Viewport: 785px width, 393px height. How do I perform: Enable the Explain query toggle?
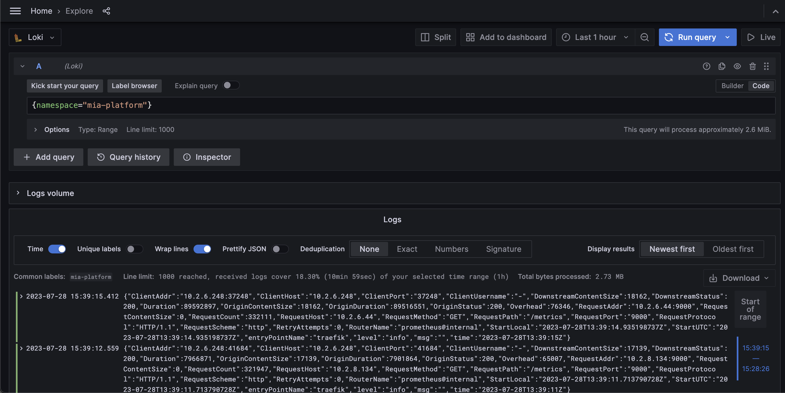click(x=231, y=85)
